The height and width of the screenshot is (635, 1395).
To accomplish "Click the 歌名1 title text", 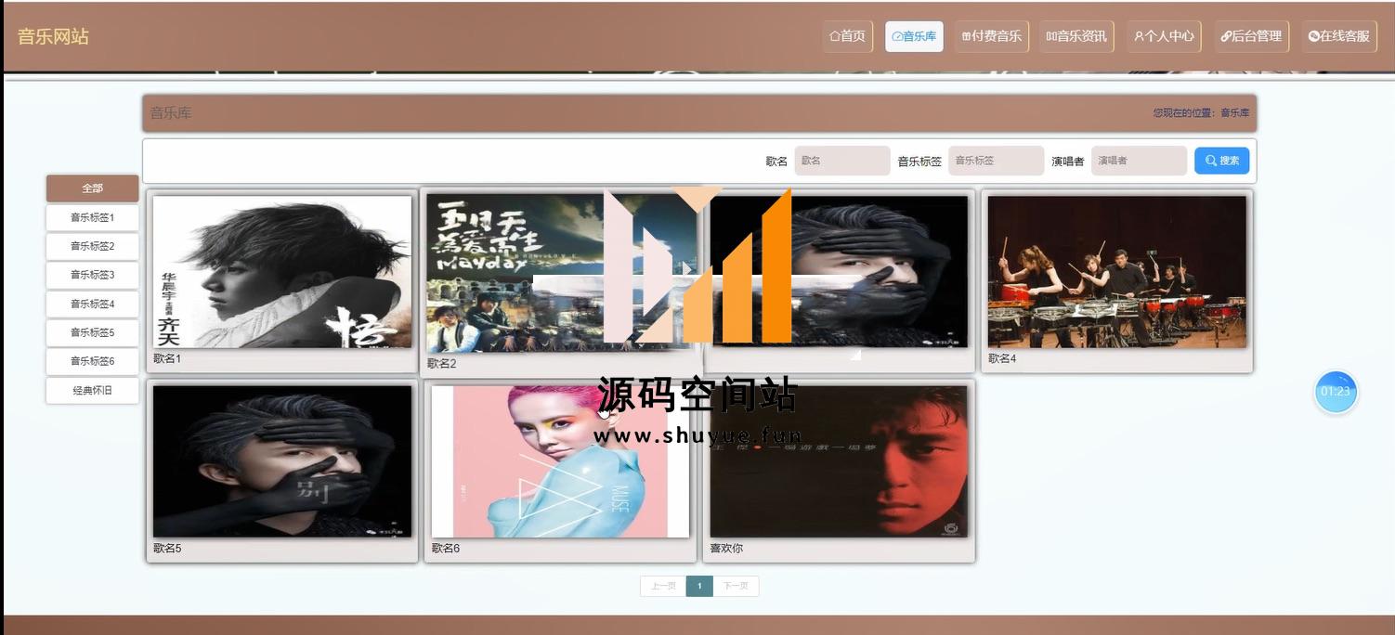I will pos(167,358).
